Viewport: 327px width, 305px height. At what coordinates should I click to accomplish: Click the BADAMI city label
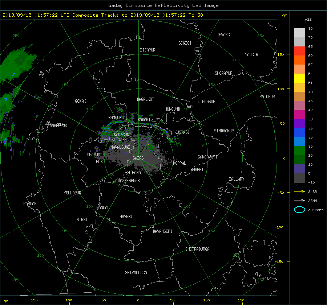coord(144,120)
